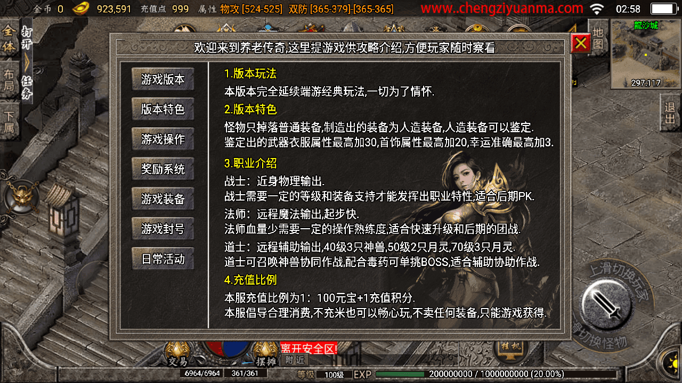Viewport: 682px width, 383px height.
Task: Switch to 全体 chat channel tab
Action: click(x=9, y=39)
